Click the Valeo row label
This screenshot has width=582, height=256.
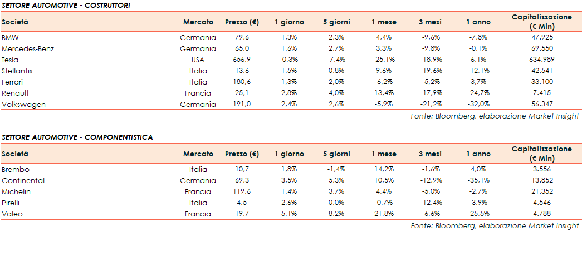[x=12, y=214]
